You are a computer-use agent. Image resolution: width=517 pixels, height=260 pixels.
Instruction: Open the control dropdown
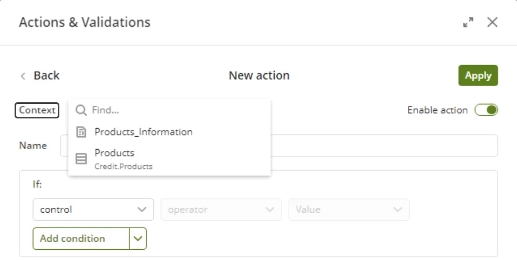pos(93,209)
